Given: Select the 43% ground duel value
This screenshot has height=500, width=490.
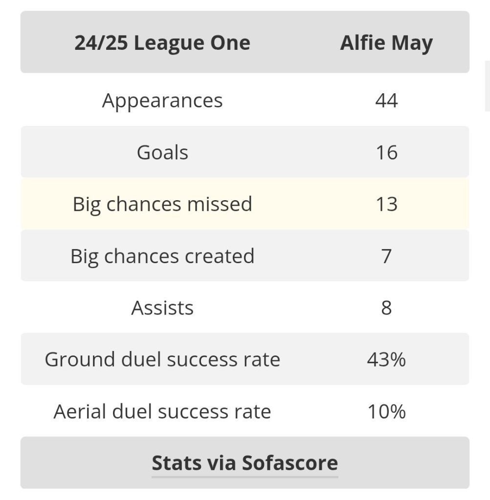Looking at the screenshot, I should coord(386,359).
